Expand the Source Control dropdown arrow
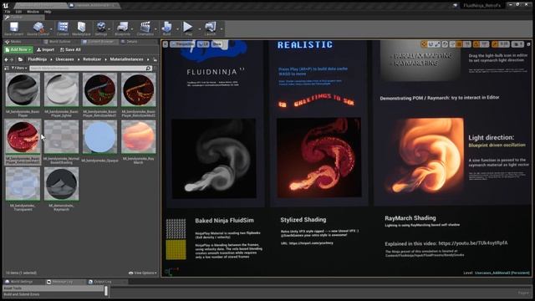 point(52,29)
